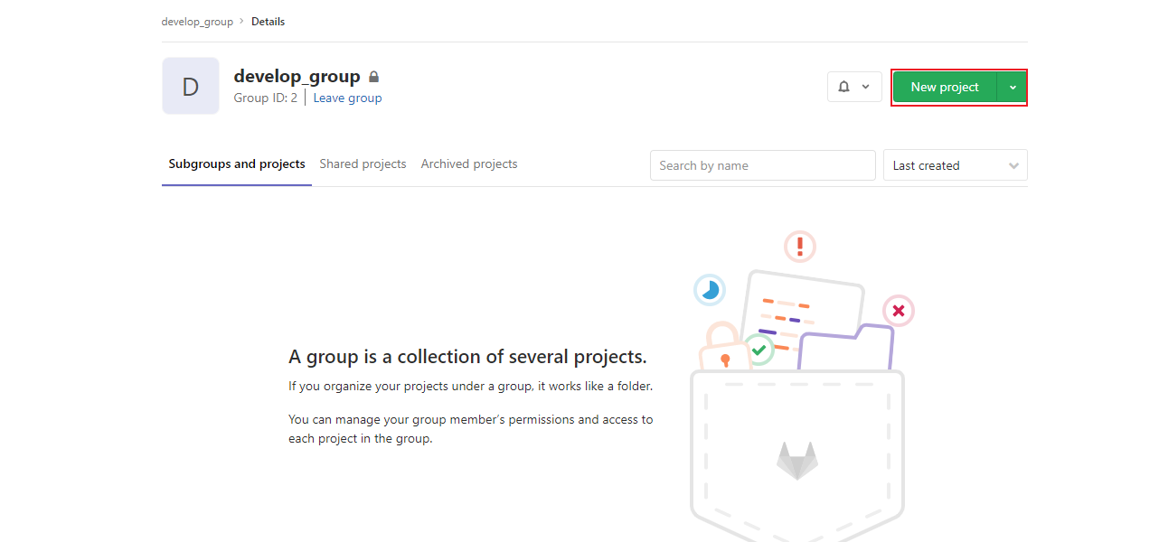Switch to Subgroups and projects tab

tap(237, 164)
